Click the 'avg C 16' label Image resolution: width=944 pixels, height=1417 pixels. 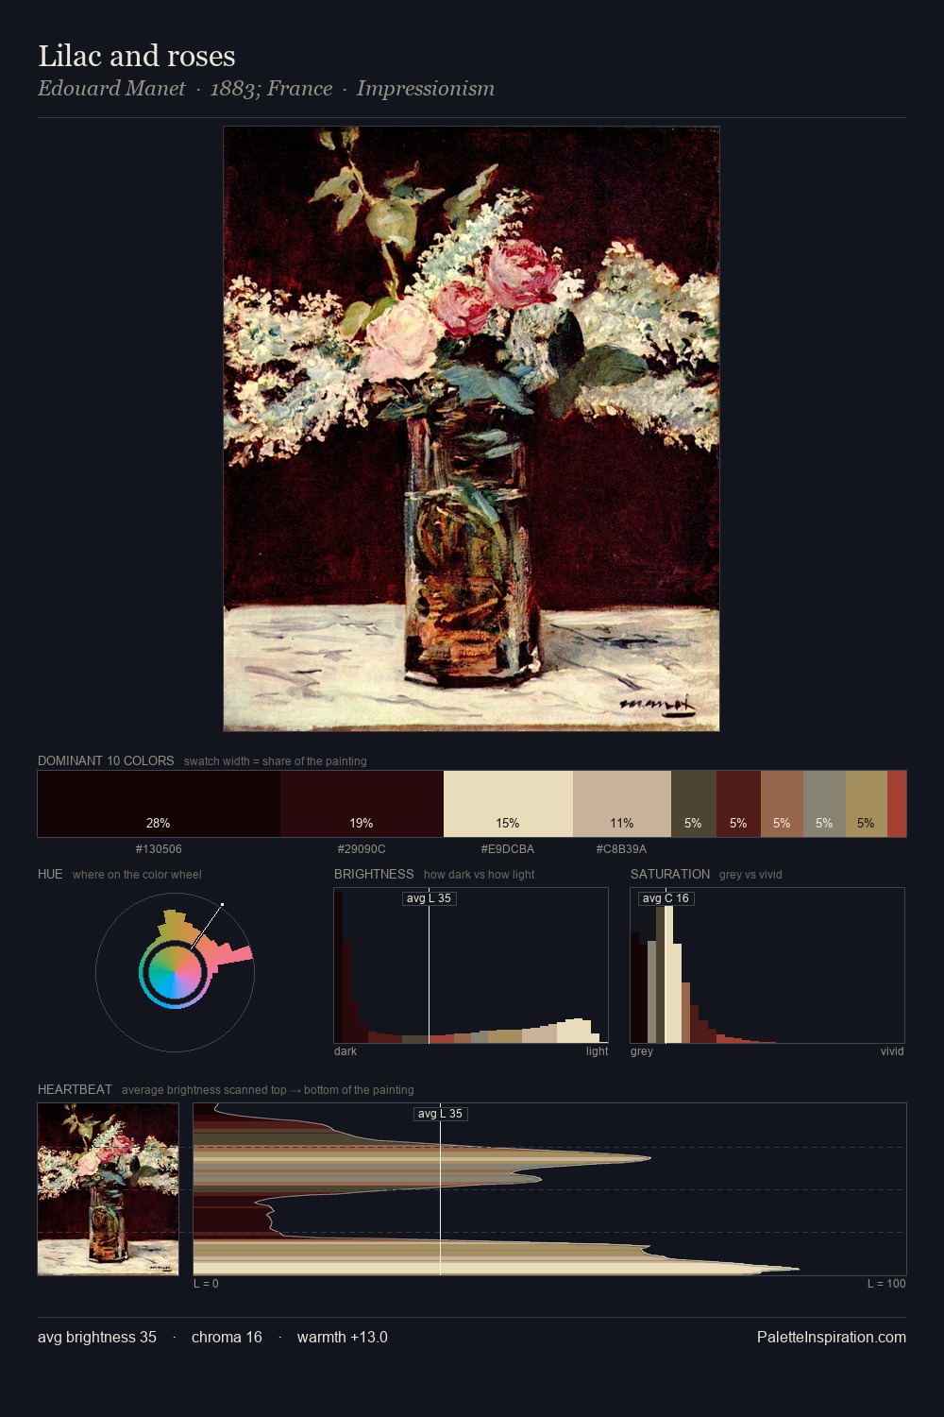coord(666,898)
